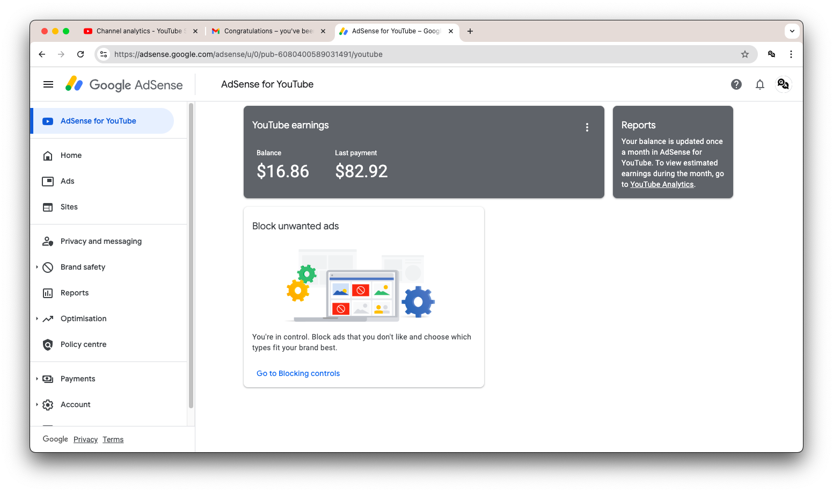Click browser forward arrow
This screenshot has width=833, height=492.
[x=61, y=54]
